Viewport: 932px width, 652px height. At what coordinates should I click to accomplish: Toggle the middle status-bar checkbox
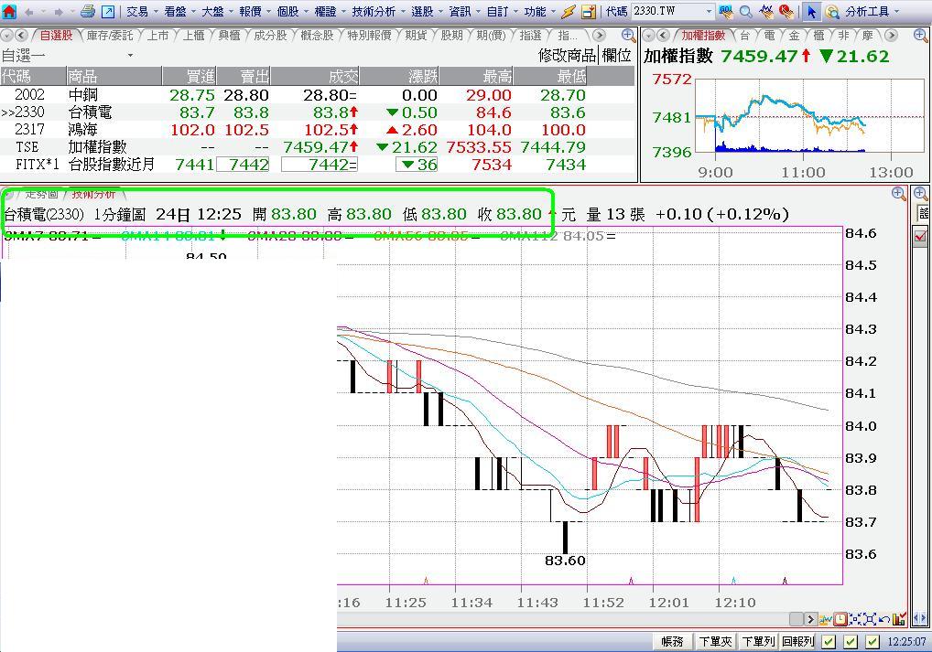[x=851, y=642]
